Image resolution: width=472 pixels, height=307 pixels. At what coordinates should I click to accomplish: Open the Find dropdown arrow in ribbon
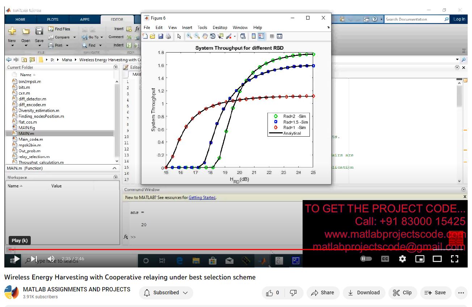click(100, 46)
